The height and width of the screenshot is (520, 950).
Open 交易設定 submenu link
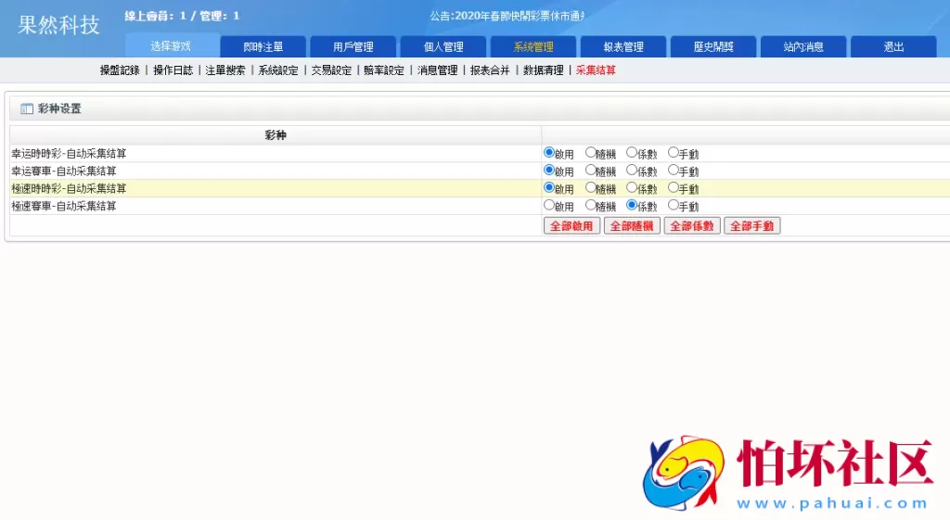[331, 70]
